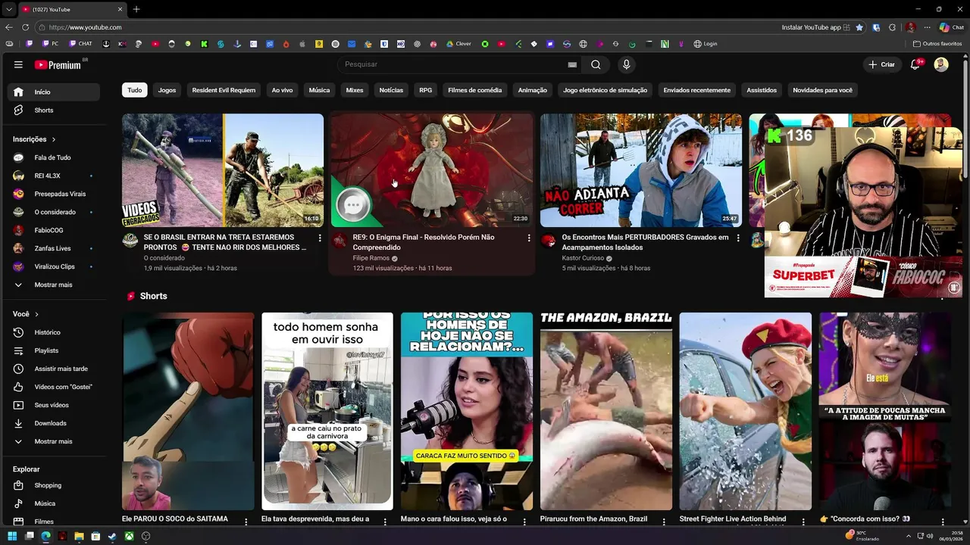Open the Login bookmark
This screenshot has width=970, height=545.
click(706, 44)
